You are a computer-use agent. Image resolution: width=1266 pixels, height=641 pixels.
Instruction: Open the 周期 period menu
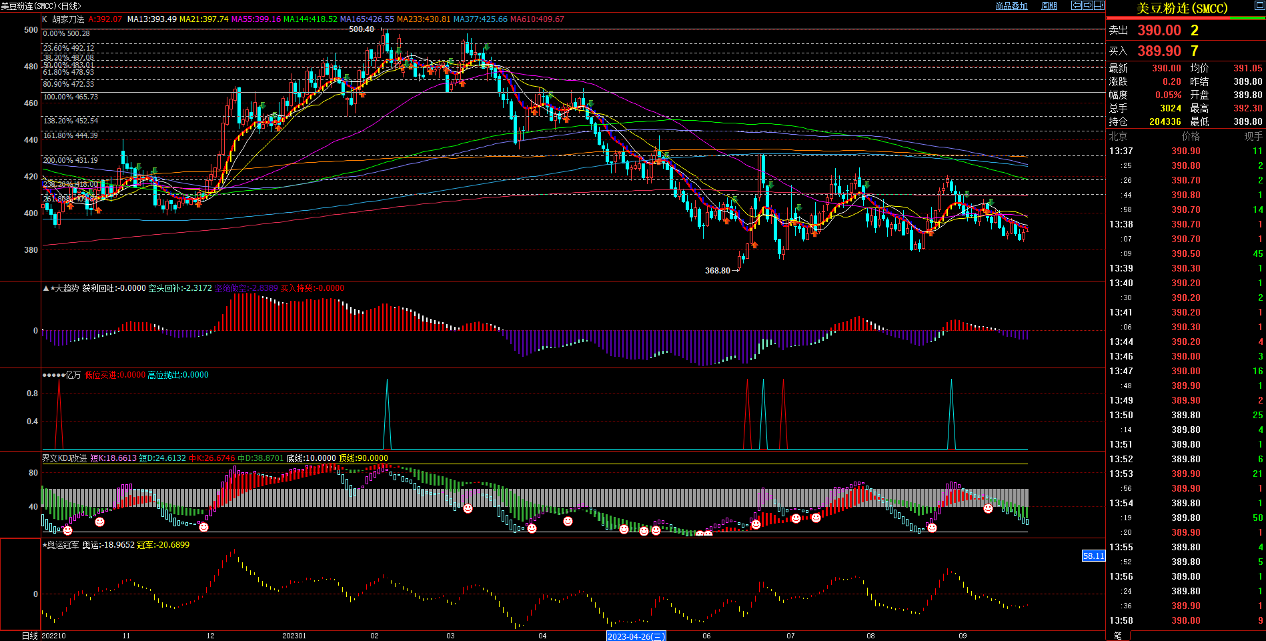1049,6
